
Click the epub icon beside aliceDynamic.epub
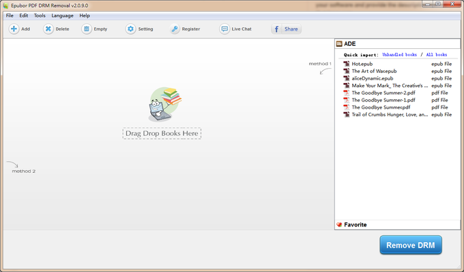(346, 78)
